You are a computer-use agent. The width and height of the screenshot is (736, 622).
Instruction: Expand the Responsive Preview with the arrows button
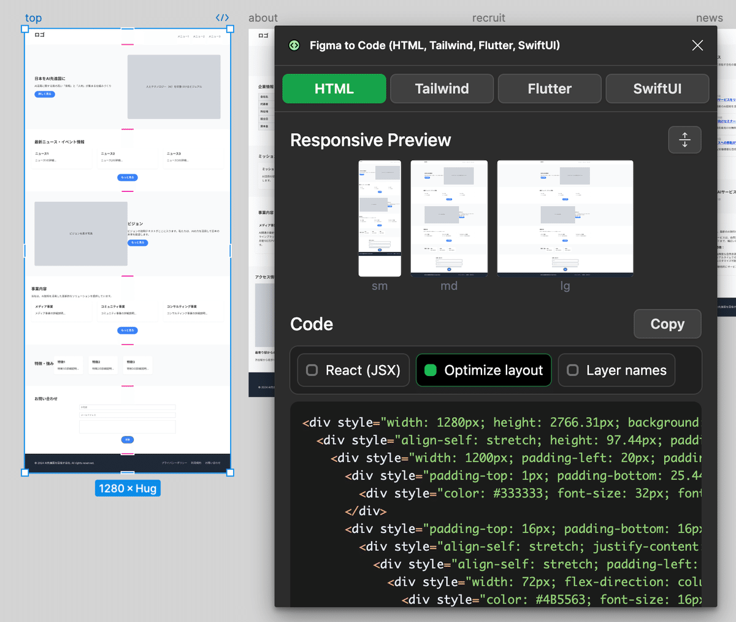click(x=684, y=140)
